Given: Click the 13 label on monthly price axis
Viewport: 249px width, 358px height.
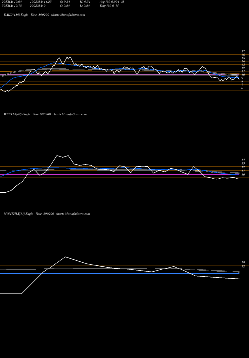Looking at the screenshot, I should (x=243, y=262).
